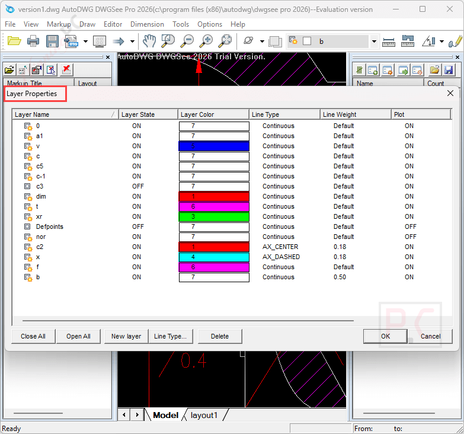The height and width of the screenshot is (434, 464).
Task: Click the Close All button
Action: point(33,336)
